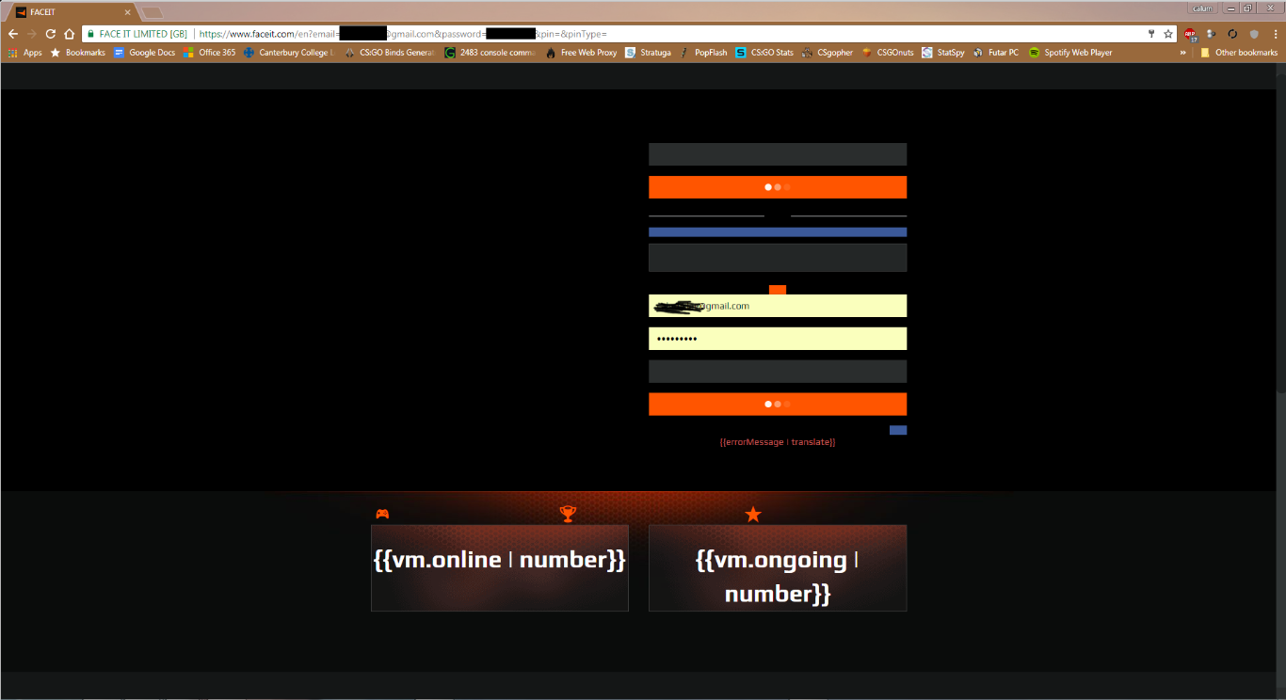Click the {{vm.online | number}} card
The height and width of the screenshot is (700, 1286).
pos(500,568)
